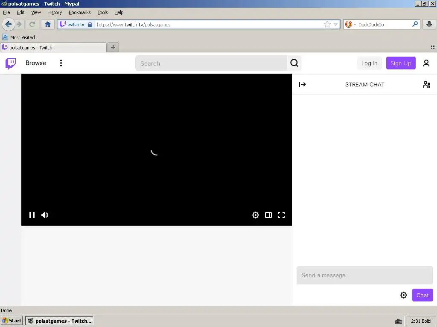Open search engine selector dropdown
437x327 pixels.
(x=350, y=24)
